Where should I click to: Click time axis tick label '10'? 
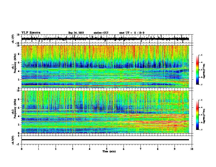pos(192,149)
